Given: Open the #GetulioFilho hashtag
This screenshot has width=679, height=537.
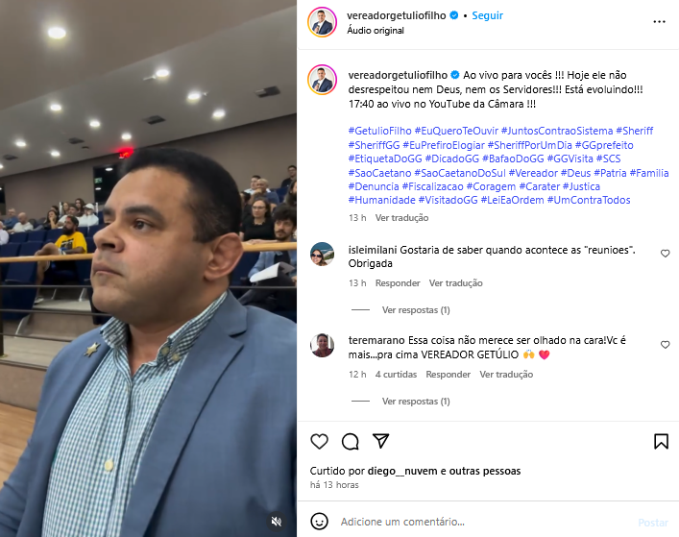Looking at the screenshot, I should pos(379,131).
